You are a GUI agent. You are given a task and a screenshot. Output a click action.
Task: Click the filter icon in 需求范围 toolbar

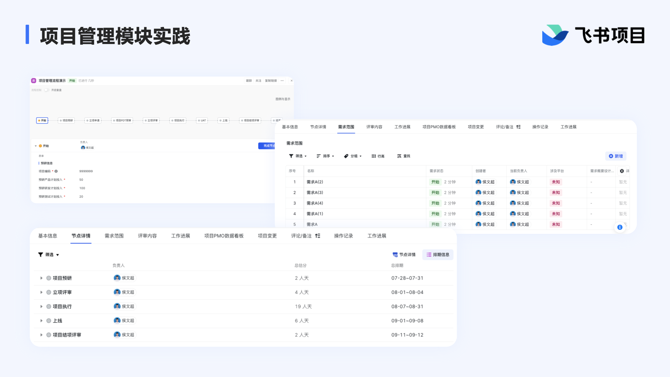pyautogui.click(x=291, y=156)
